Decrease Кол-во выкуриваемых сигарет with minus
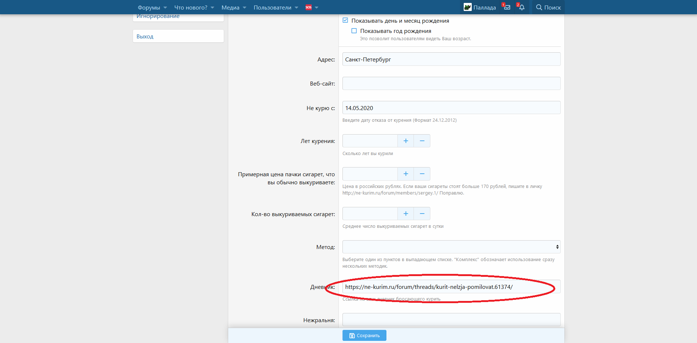 click(x=422, y=214)
